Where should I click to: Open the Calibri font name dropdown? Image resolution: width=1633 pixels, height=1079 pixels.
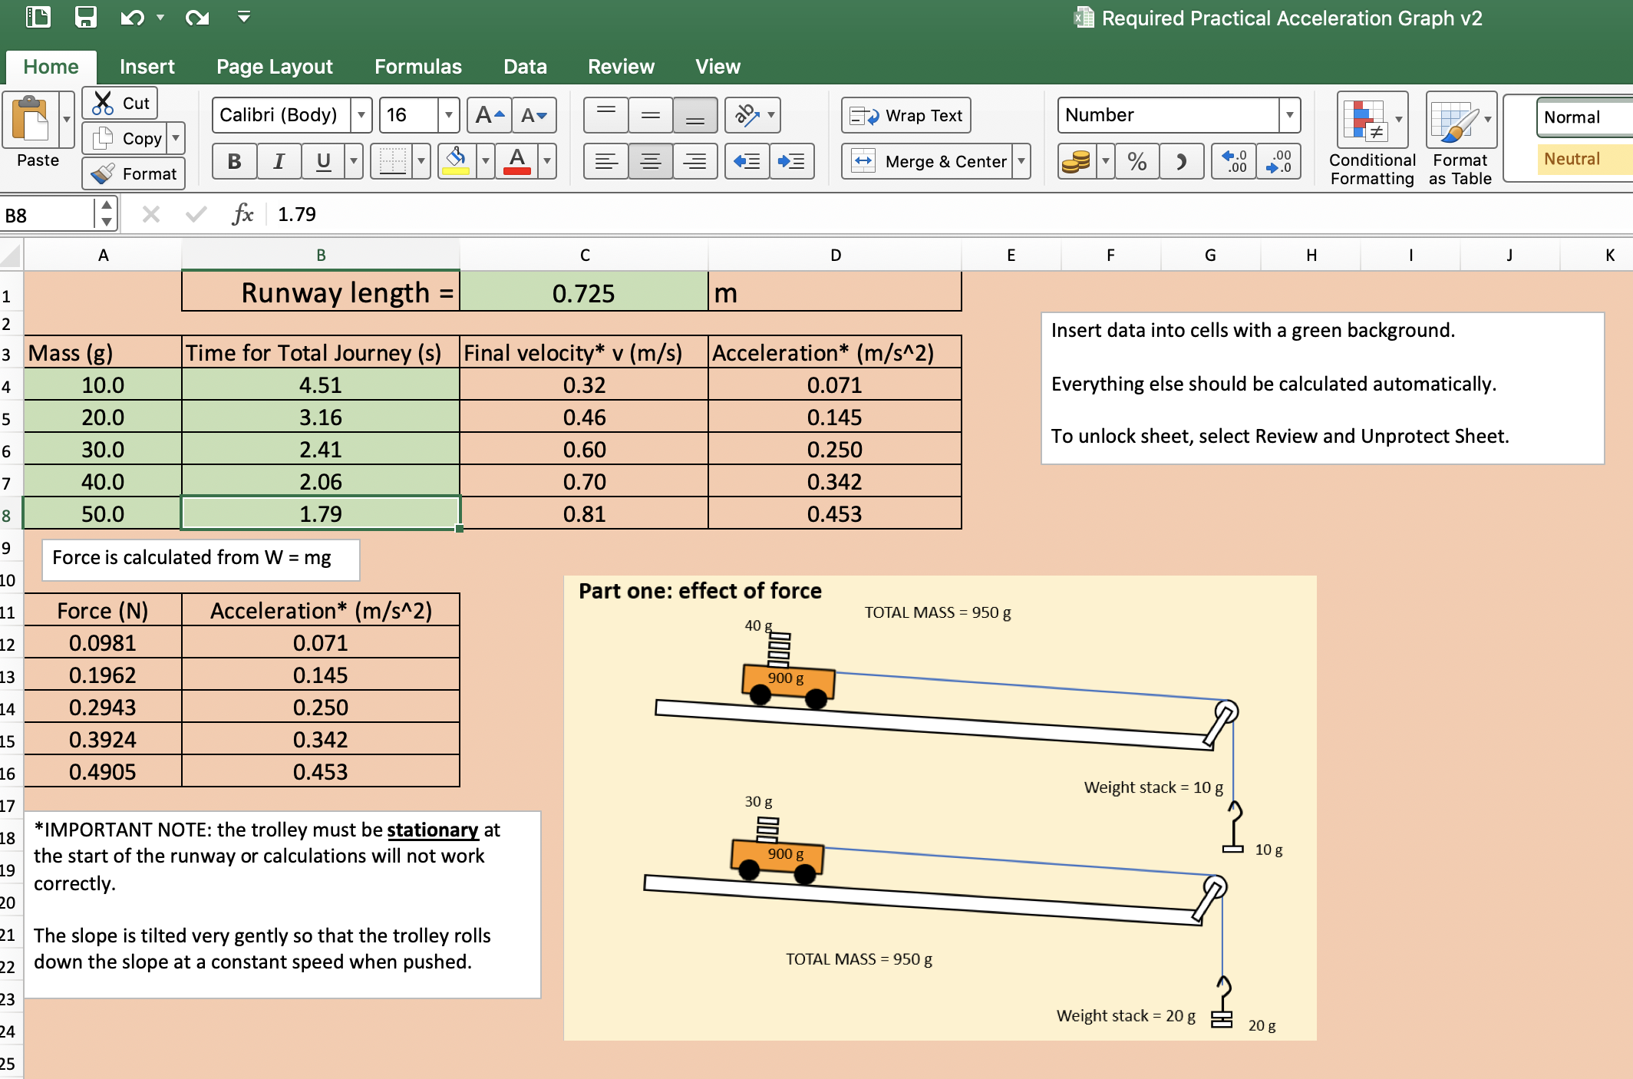(x=361, y=115)
